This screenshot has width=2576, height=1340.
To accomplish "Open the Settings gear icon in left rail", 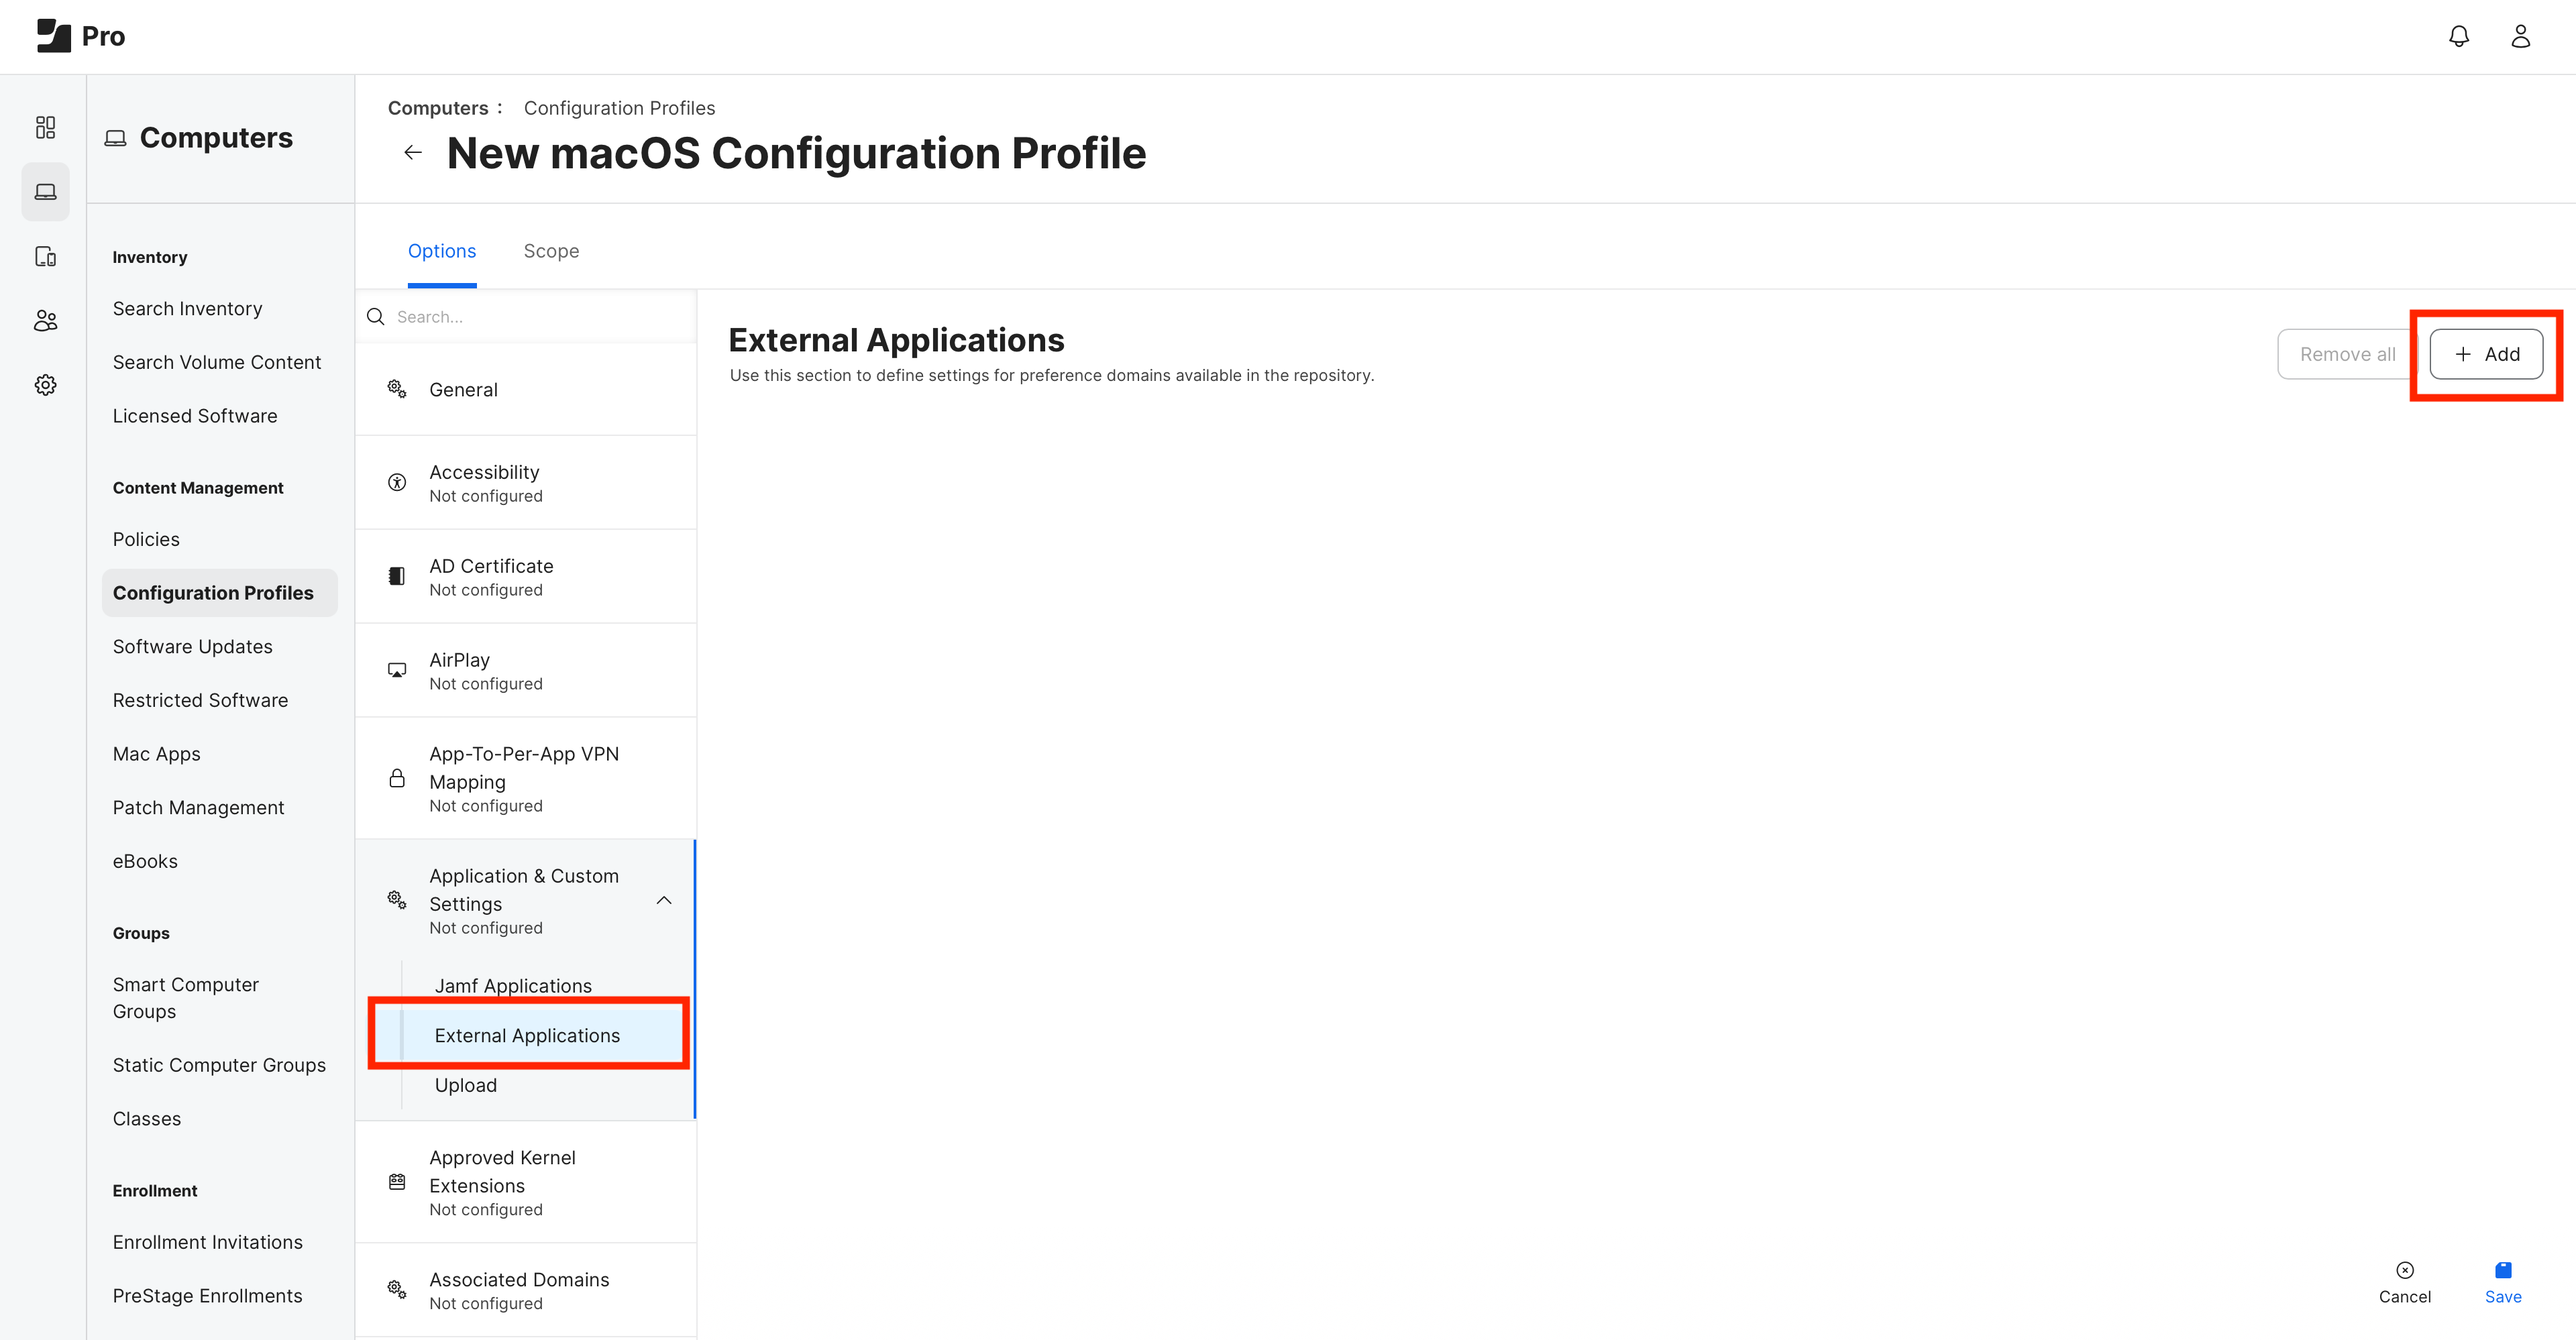I will click(45, 385).
